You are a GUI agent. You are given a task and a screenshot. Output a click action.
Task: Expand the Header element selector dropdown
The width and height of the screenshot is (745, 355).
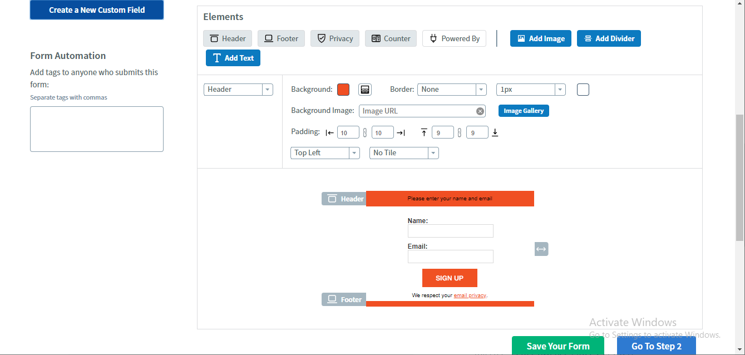tap(268, 89)
